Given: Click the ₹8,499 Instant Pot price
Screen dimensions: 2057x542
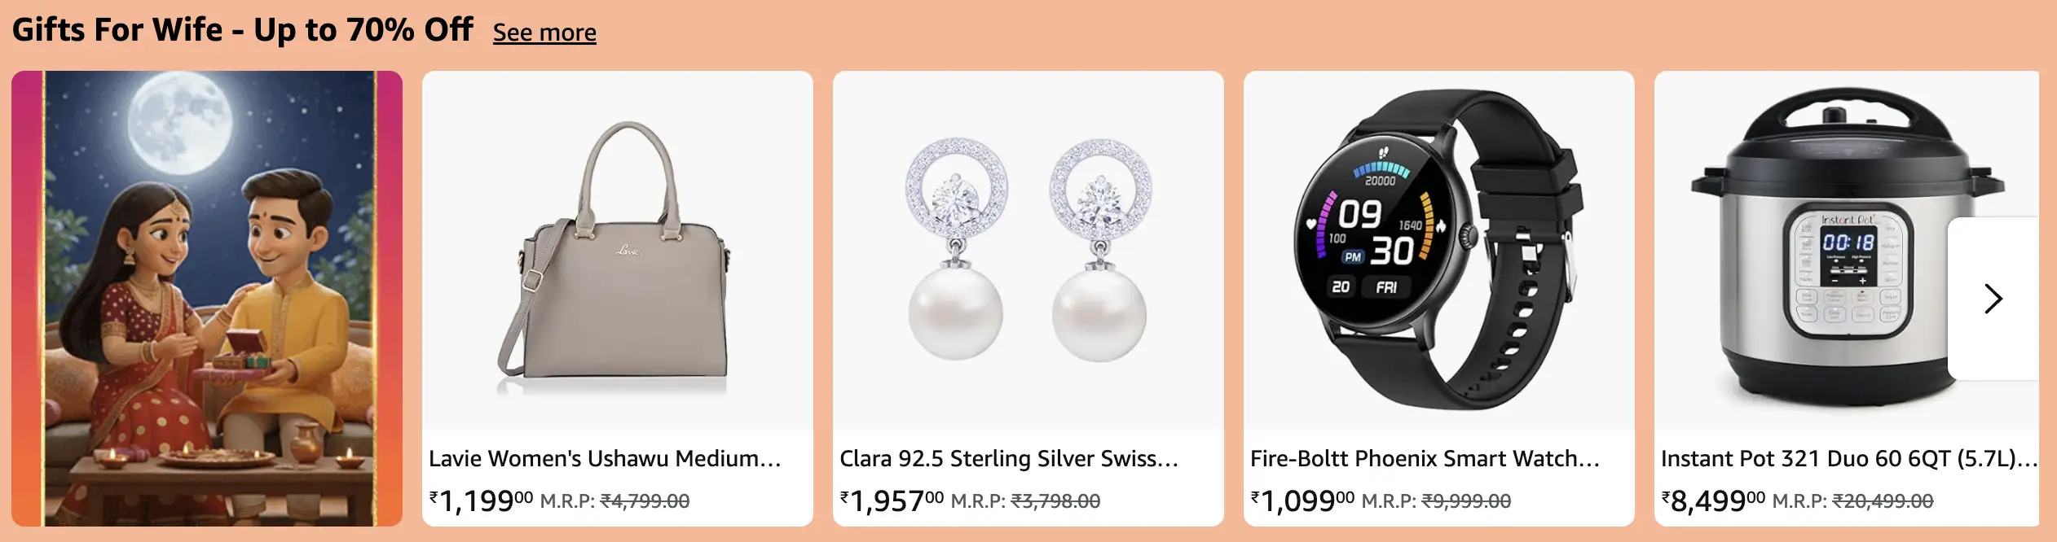Looking at the screenshot, I should coord(1714,500).
